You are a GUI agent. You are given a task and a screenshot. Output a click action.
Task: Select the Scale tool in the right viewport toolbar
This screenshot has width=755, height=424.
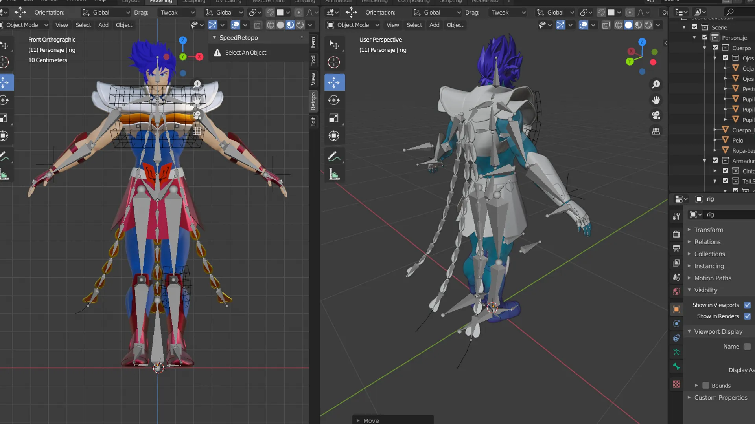[x=334, y=118]
